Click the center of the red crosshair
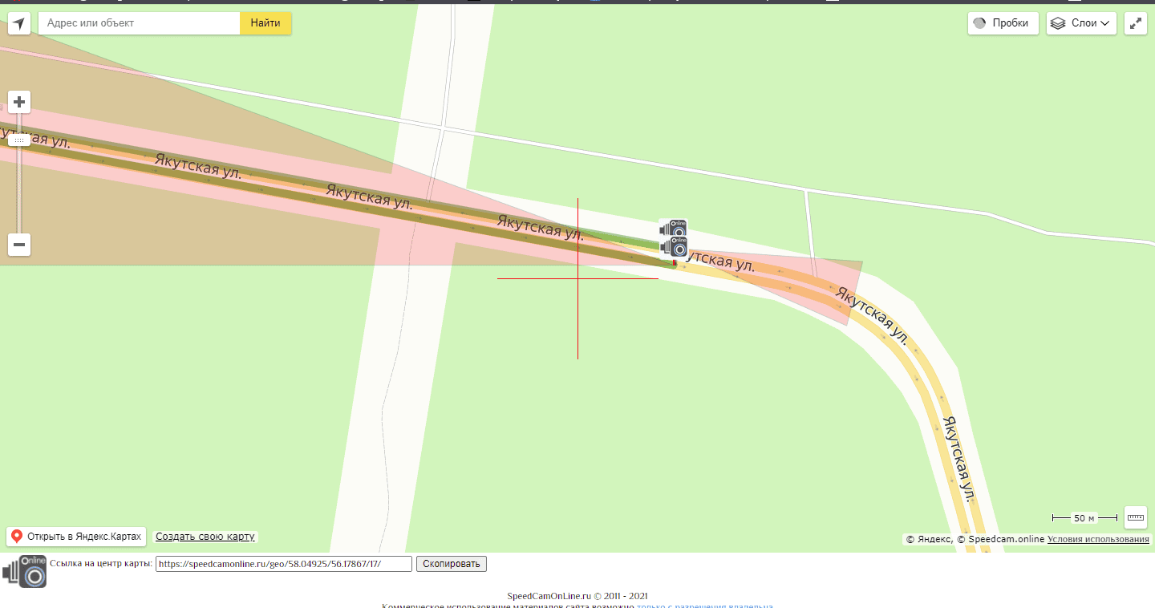Viewport: 1155px width, 608px height. pos(577,278)
